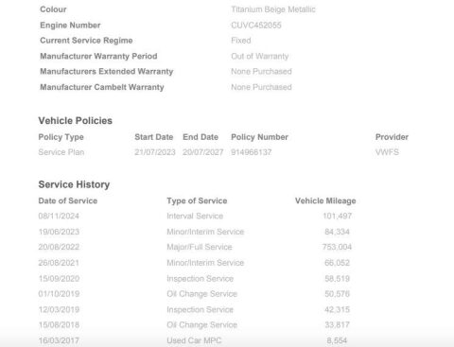Click the Vehicle Policies heading
The height and width of the screenshot is (347, 454).
75,121
